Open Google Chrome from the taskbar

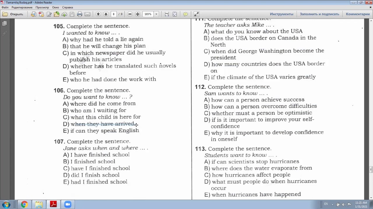coord(24,204)
